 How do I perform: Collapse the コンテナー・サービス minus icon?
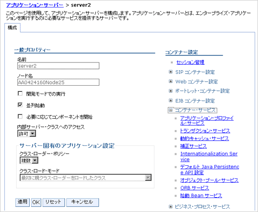click(x=171, y=110)
